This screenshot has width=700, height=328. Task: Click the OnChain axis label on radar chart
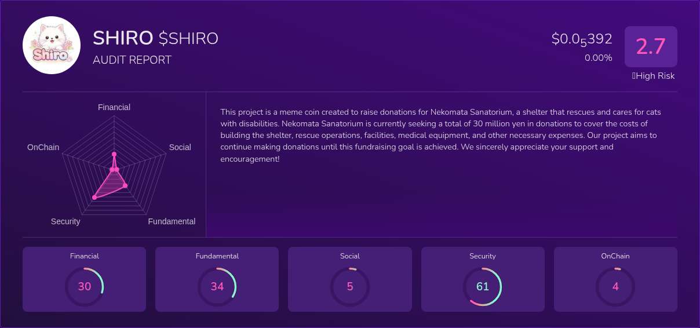[43, 147]
